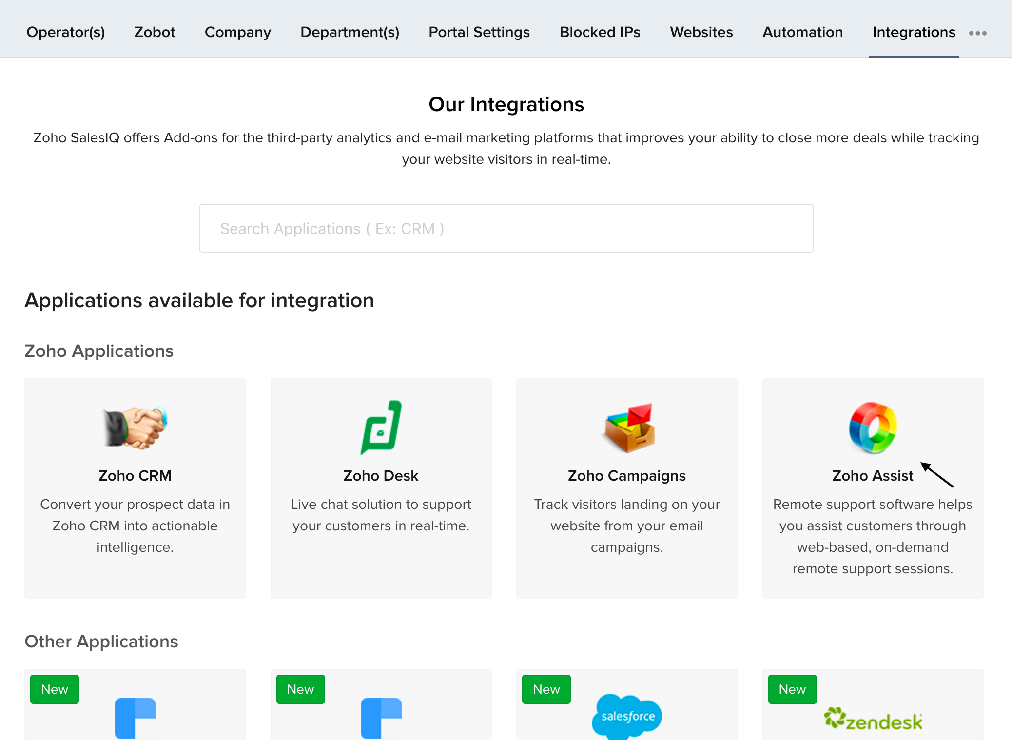This screenshot has width=1012, height=740.
Task: Click 'Remote support software helps' Assist description
Action: pos(873,536)
